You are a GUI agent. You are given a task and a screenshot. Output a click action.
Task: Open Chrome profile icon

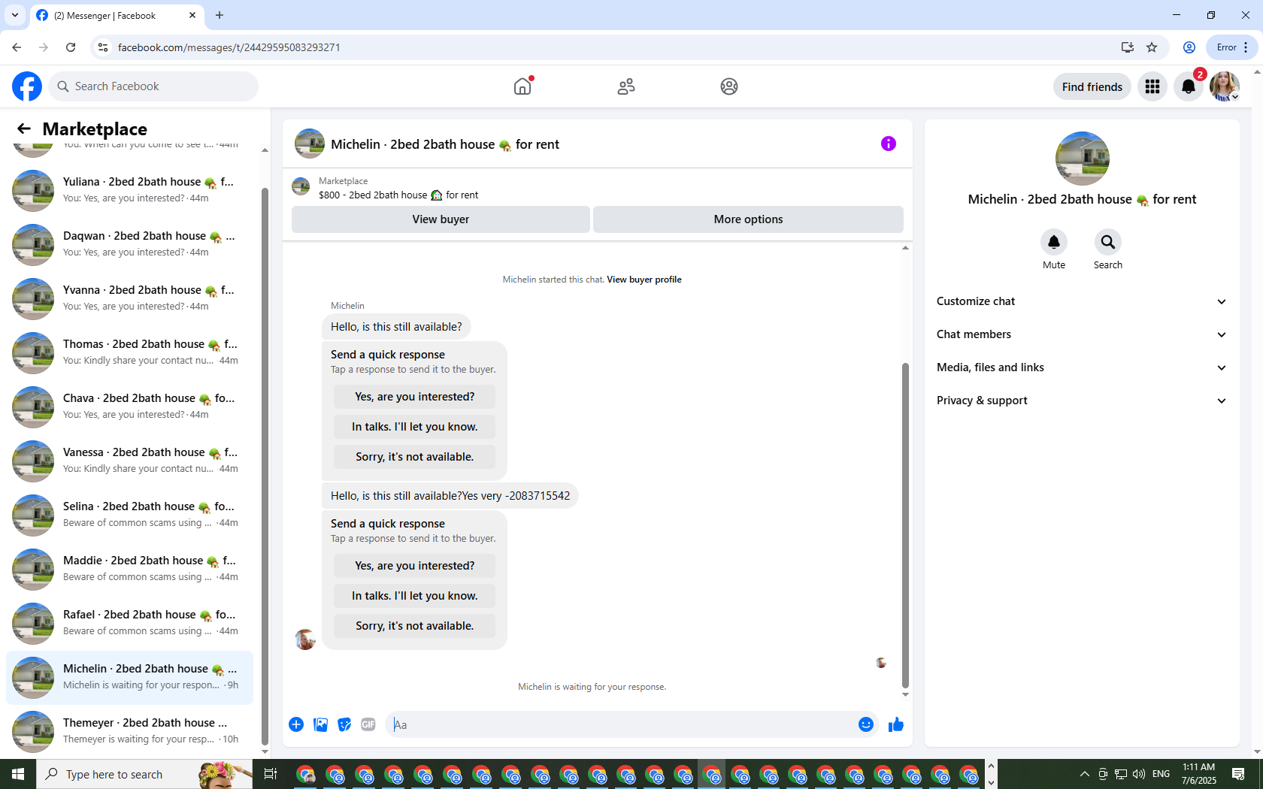(x=1189, y=47)
